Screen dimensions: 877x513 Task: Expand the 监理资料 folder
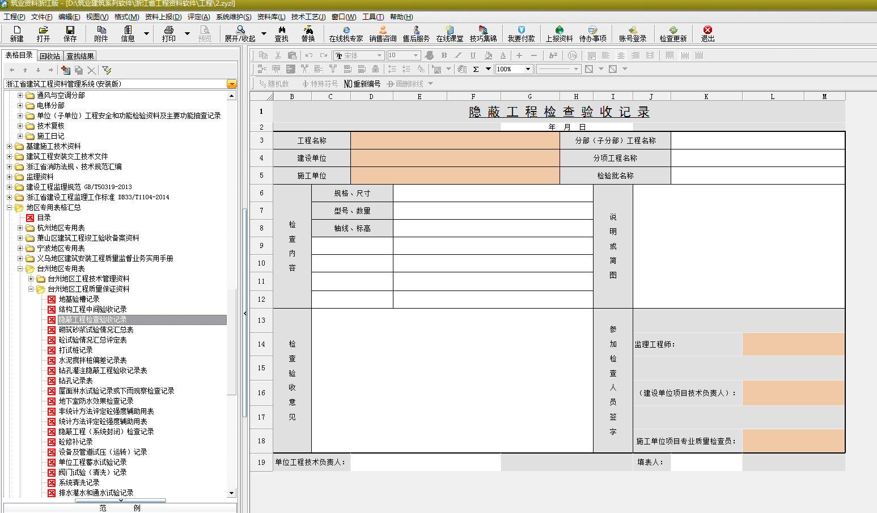(9, 177)
